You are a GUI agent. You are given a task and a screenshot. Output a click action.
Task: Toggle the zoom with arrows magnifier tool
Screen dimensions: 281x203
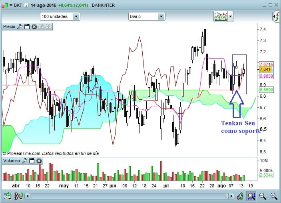pyautogui.click(x=251, y=196)
